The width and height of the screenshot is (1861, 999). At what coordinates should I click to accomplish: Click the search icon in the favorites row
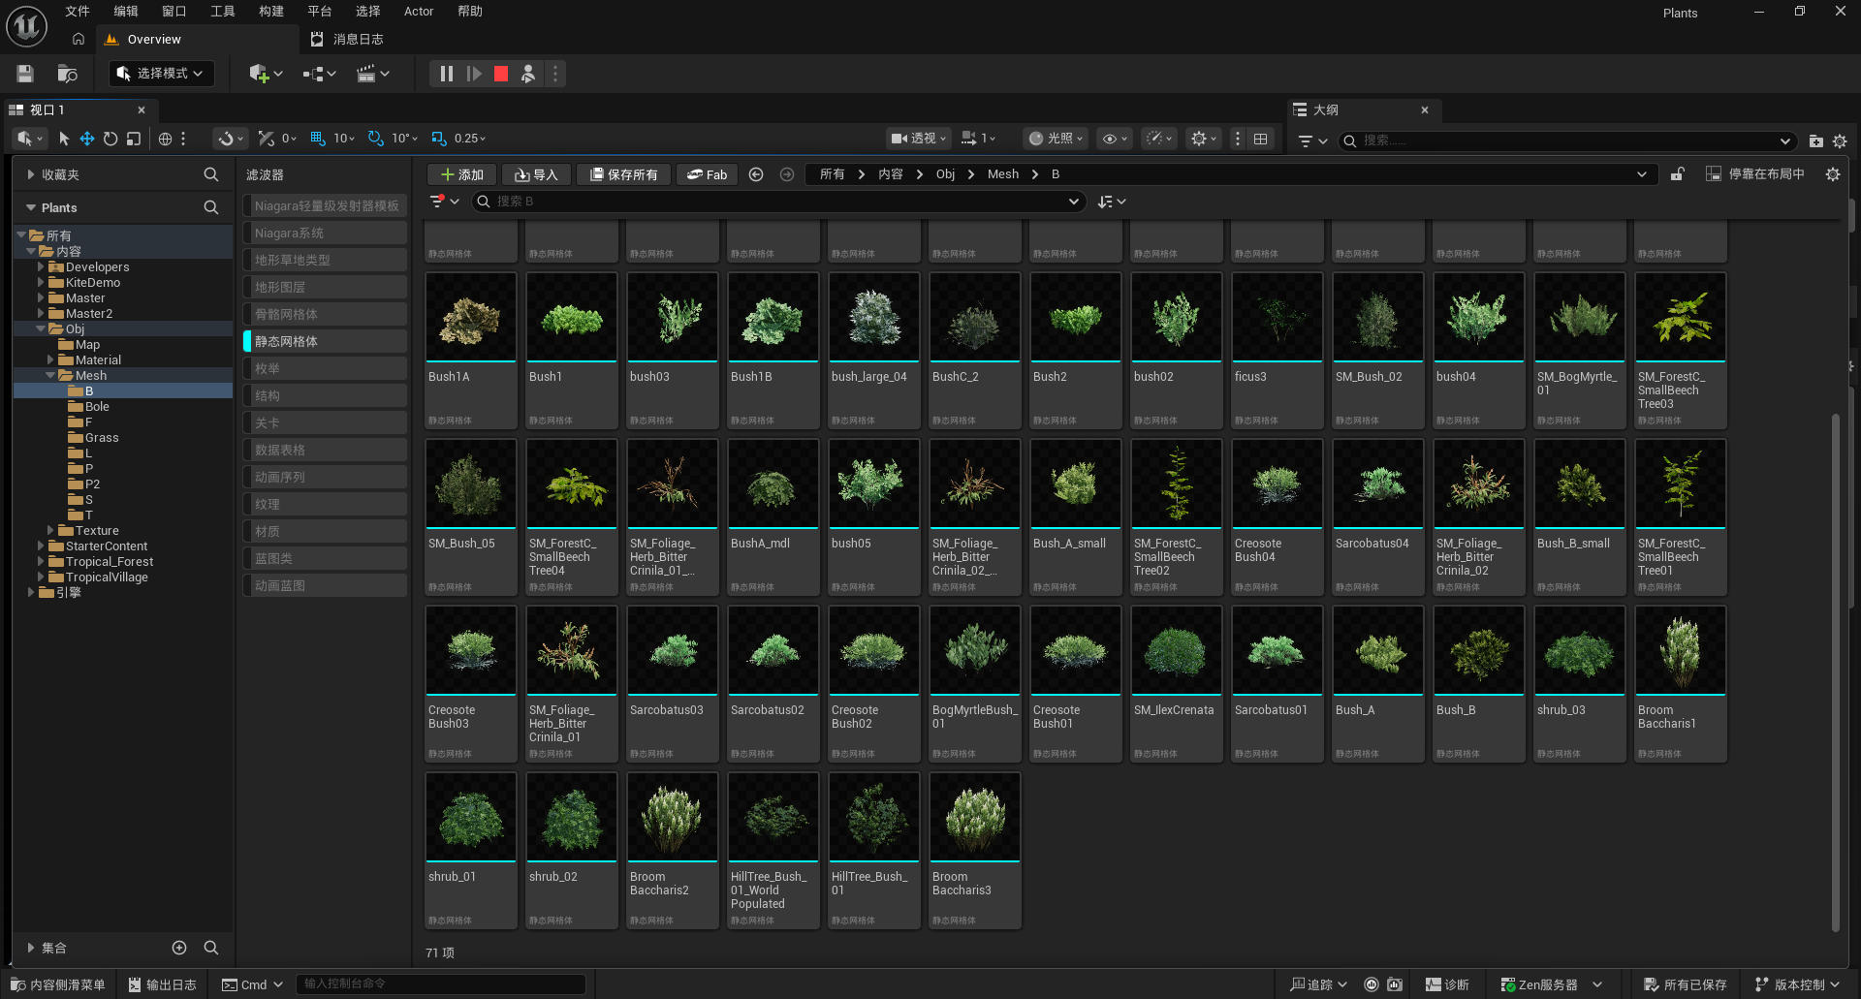point(211,174)
